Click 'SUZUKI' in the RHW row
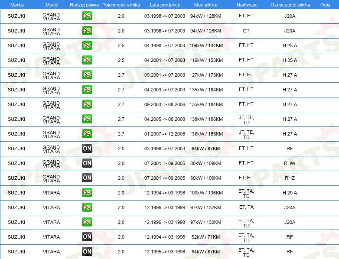Screen dimensions: 339x259 pyautogui.click(x=16, y=163)
